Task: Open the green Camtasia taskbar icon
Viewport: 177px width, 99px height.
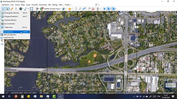Action: [x=54, y=97]
